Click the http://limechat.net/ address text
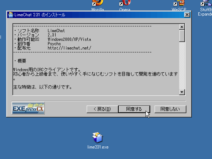Screen dimensions: 212x159 pyautogui.click(x=69, y=48)
